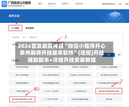This screenshot has width=129, height=107.
Task: Open the 基本医疗保险转移转出申请 tile
Action: pos(109,91)
